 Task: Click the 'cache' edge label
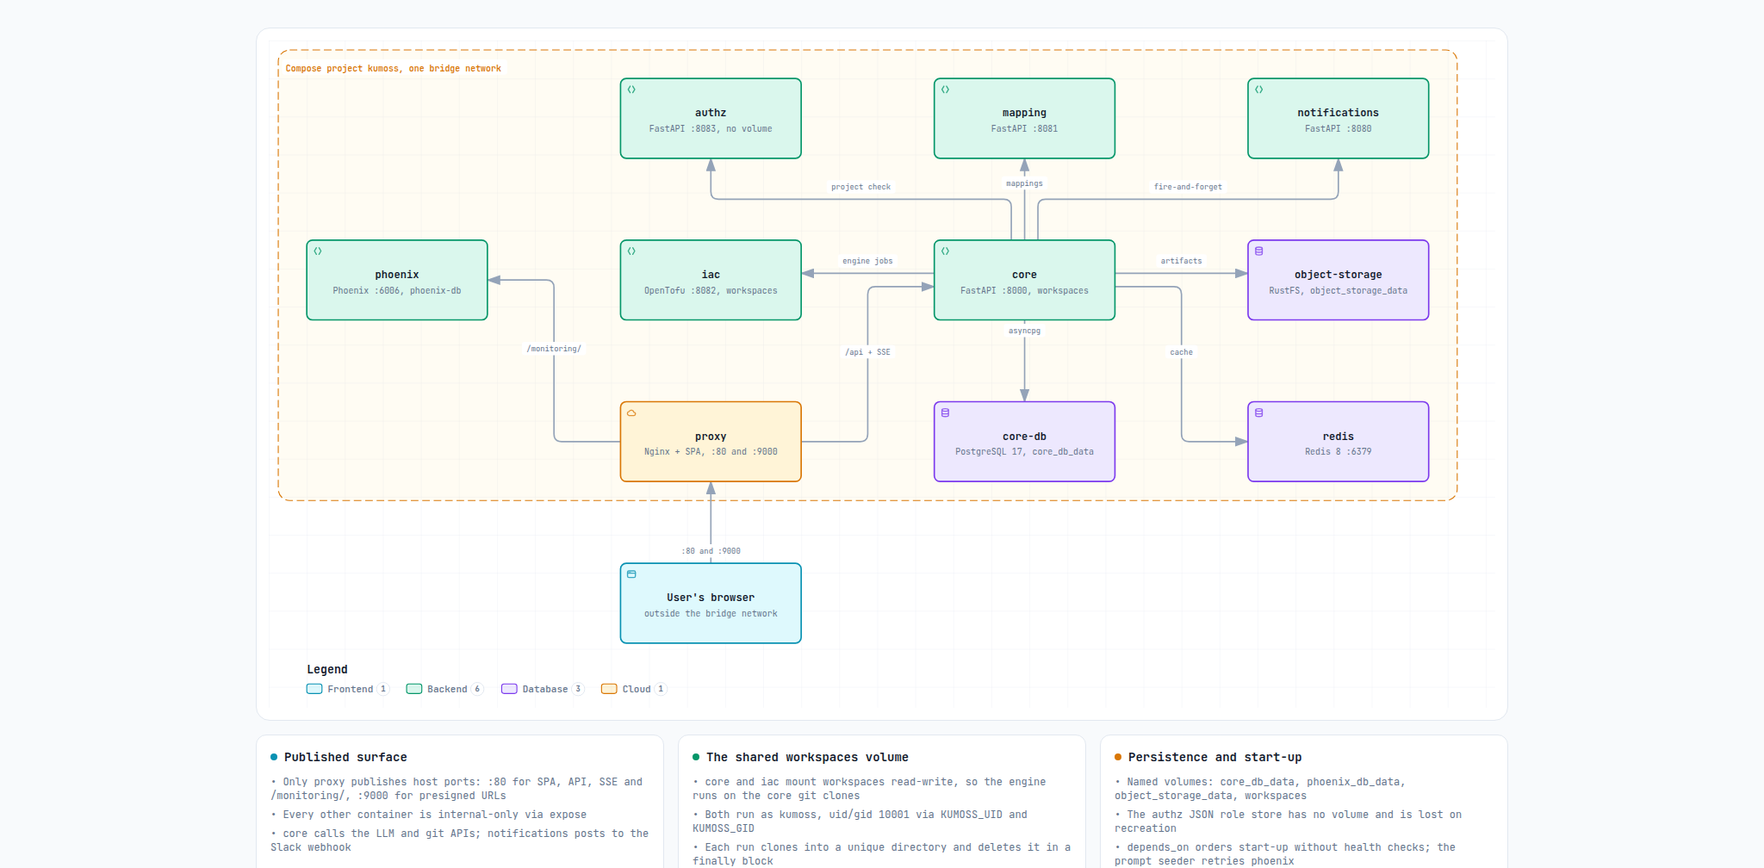pos(1181,352)
